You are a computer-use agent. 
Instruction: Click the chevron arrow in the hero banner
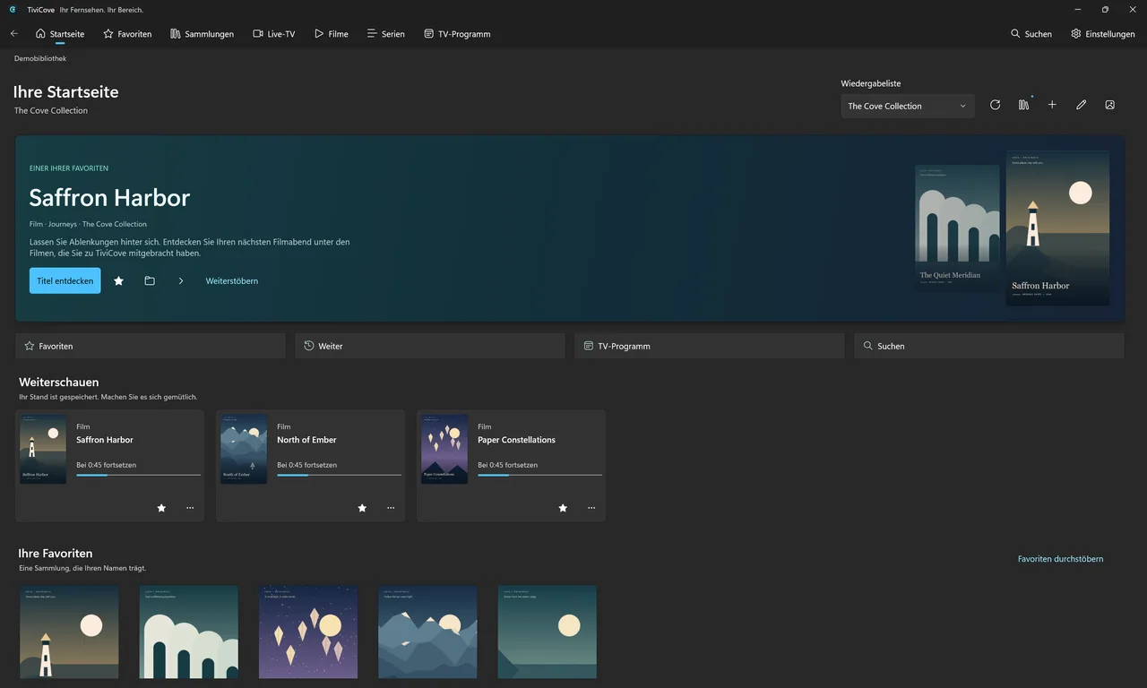pyautogui.click(x=181, y=280)
